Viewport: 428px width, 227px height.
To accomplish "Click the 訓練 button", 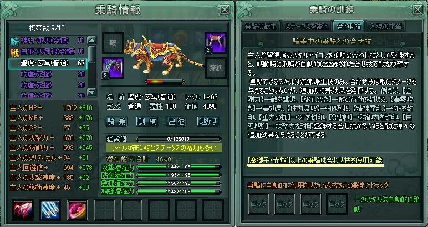I will pyautogui.click(x=147, y=122).
